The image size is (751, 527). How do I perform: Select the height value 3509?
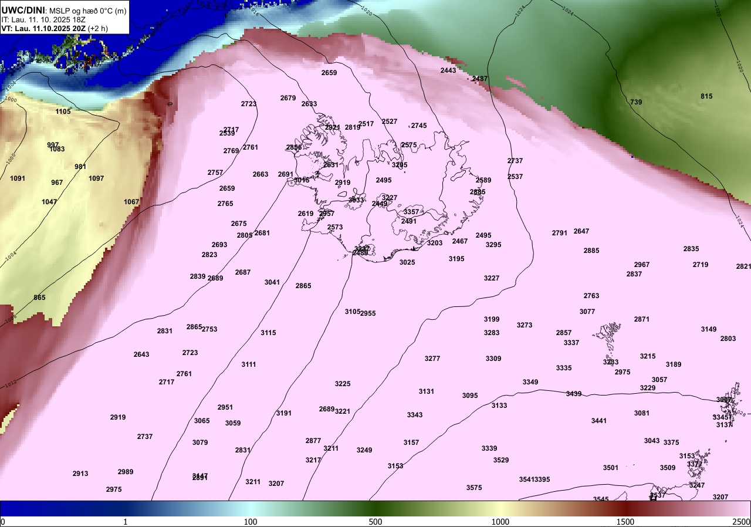point(668,468)
